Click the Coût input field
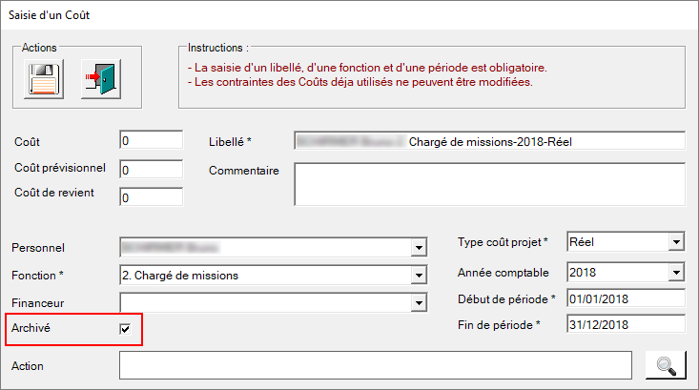 coord(151,140)
